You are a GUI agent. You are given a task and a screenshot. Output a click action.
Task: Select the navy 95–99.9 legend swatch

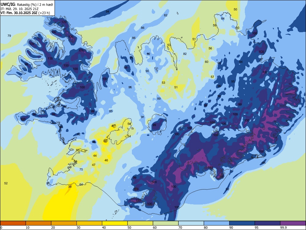point(267,223)
